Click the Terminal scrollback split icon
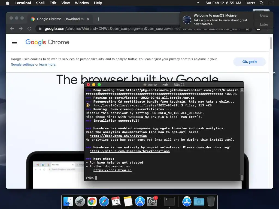Screen dimensions: 279x209 tap(242, 90)
